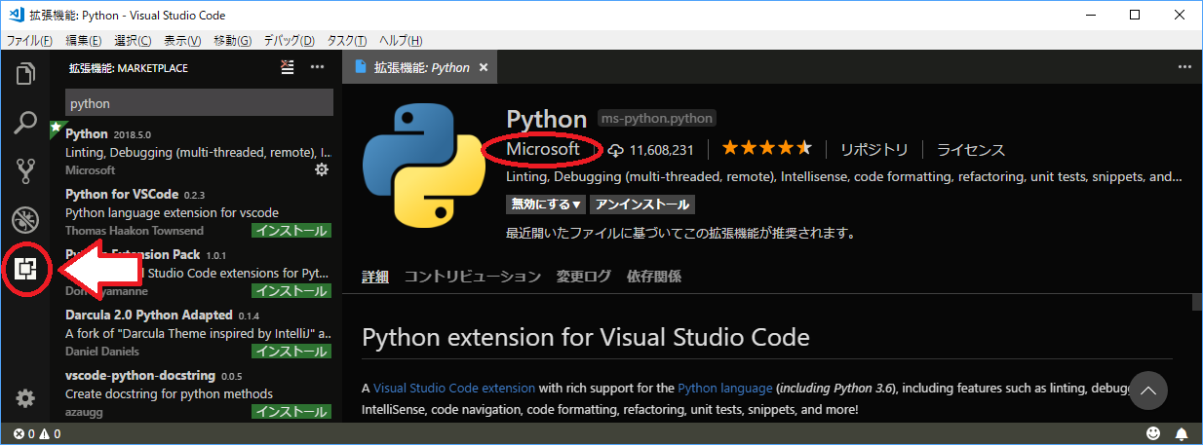Open the ヘルプ(H) menu

(x=401, y=40)
